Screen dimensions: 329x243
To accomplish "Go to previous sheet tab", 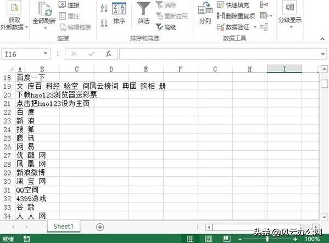I will 13,227.
